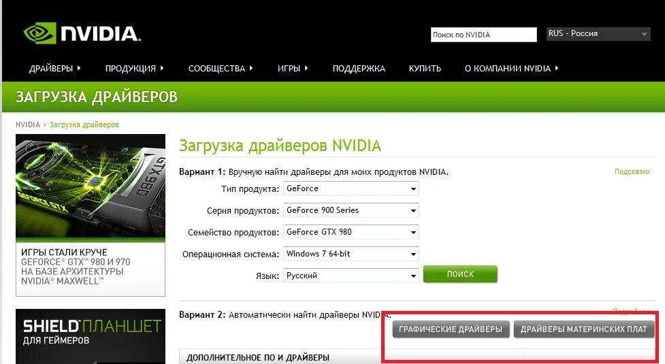Screen dimensions: 665x364
Task: Click the ДРАЙВЕРЫ МАТЕРИНСКИХ ПЛАТ button
Action: coord(584,329)
